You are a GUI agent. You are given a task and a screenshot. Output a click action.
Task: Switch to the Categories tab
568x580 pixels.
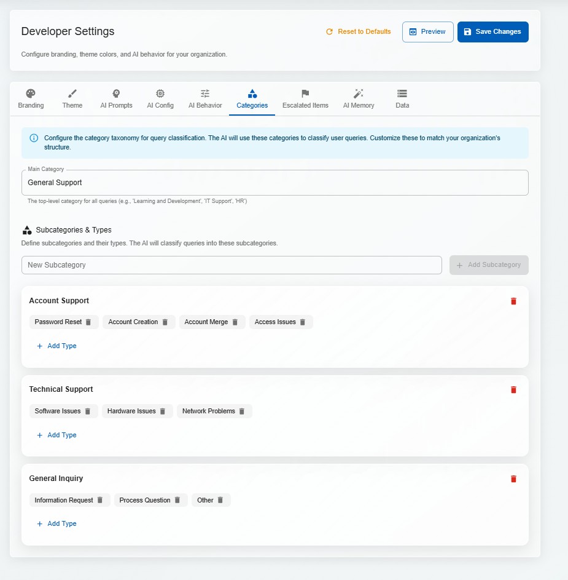tap(252, 98)
